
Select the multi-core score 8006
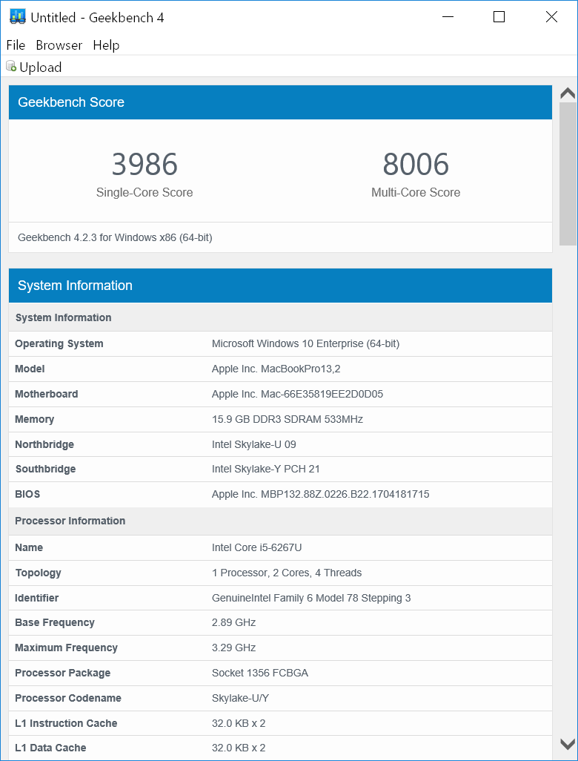coord(416,164)
